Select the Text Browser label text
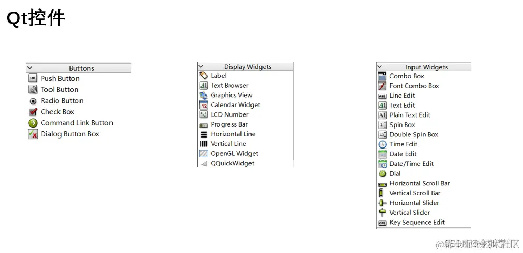 pos(229,86)
